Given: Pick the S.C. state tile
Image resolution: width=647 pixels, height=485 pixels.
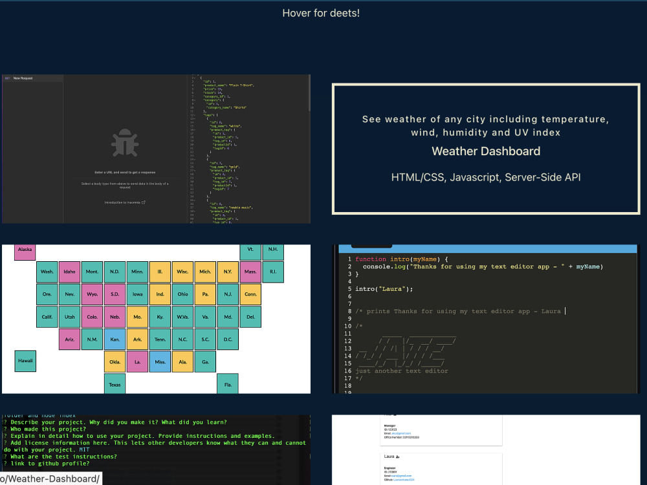Looking at the screenshot, I should (205, 339).
